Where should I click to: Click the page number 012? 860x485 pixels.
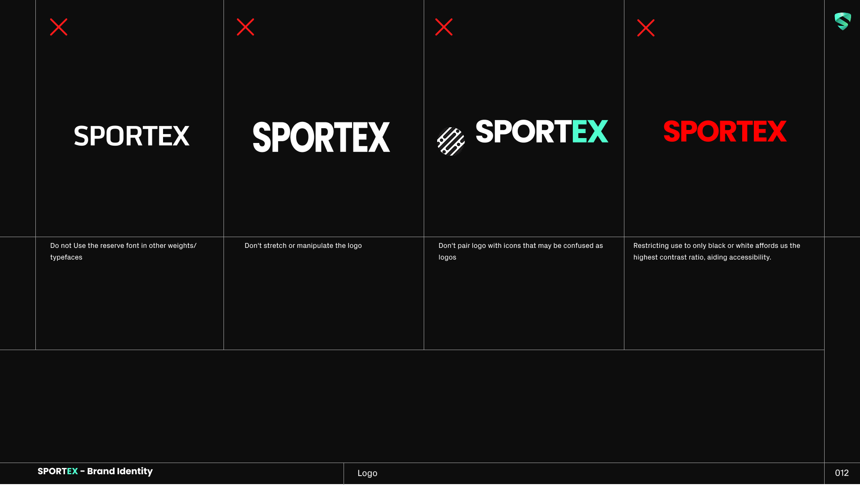tap(842, 473)
